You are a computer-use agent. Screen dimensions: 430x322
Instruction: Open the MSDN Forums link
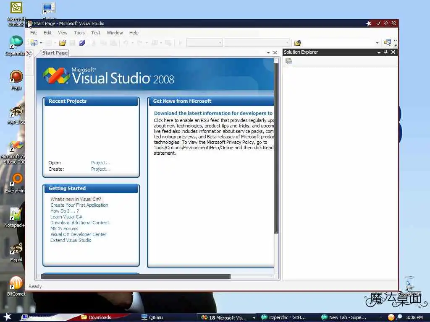(64, 229)
